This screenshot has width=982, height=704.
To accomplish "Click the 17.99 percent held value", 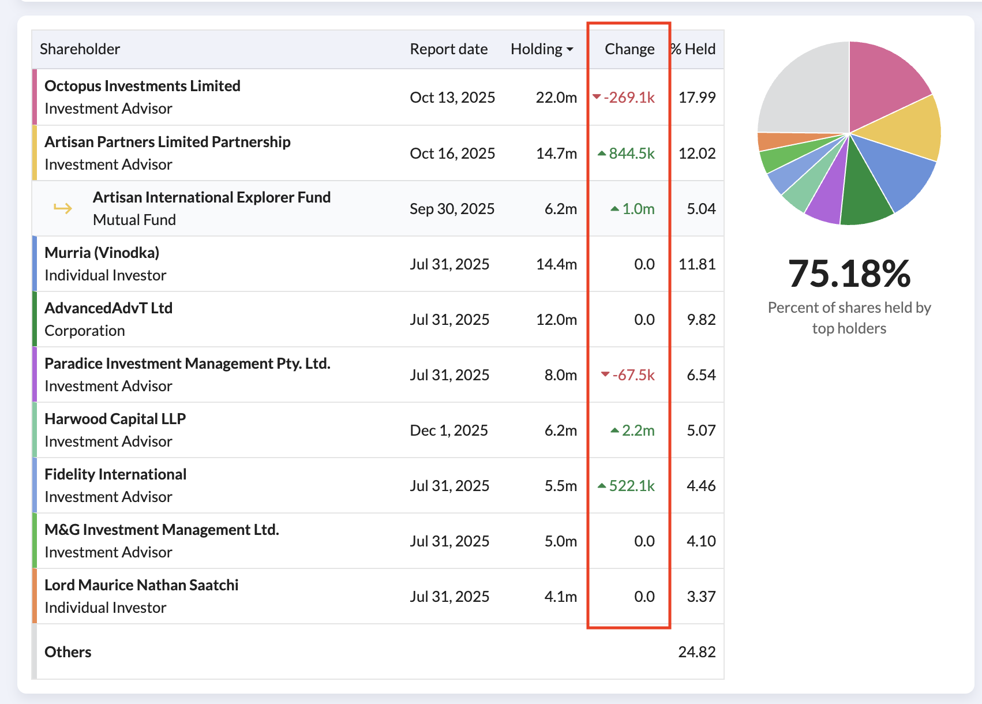I will pyautogui.click(x=697, y=98).
